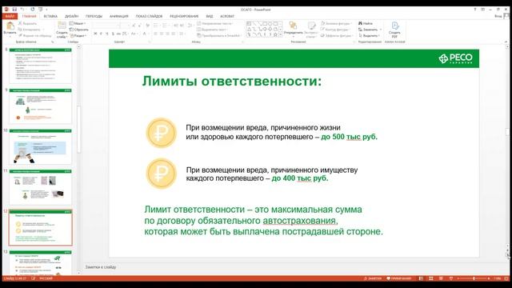
Task: Switch to Вид (View) ribbon tab
Action: tap(210, 16)
